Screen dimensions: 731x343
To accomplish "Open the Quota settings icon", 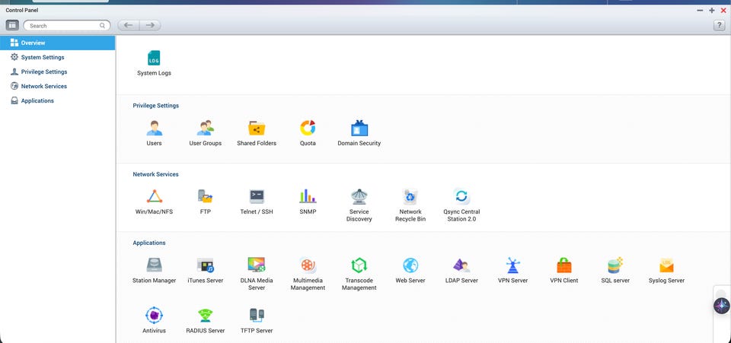I will click(308, 129).
